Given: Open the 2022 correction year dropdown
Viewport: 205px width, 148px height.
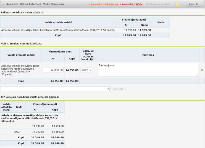Looking at the screenshot, I should click(86, 70).
